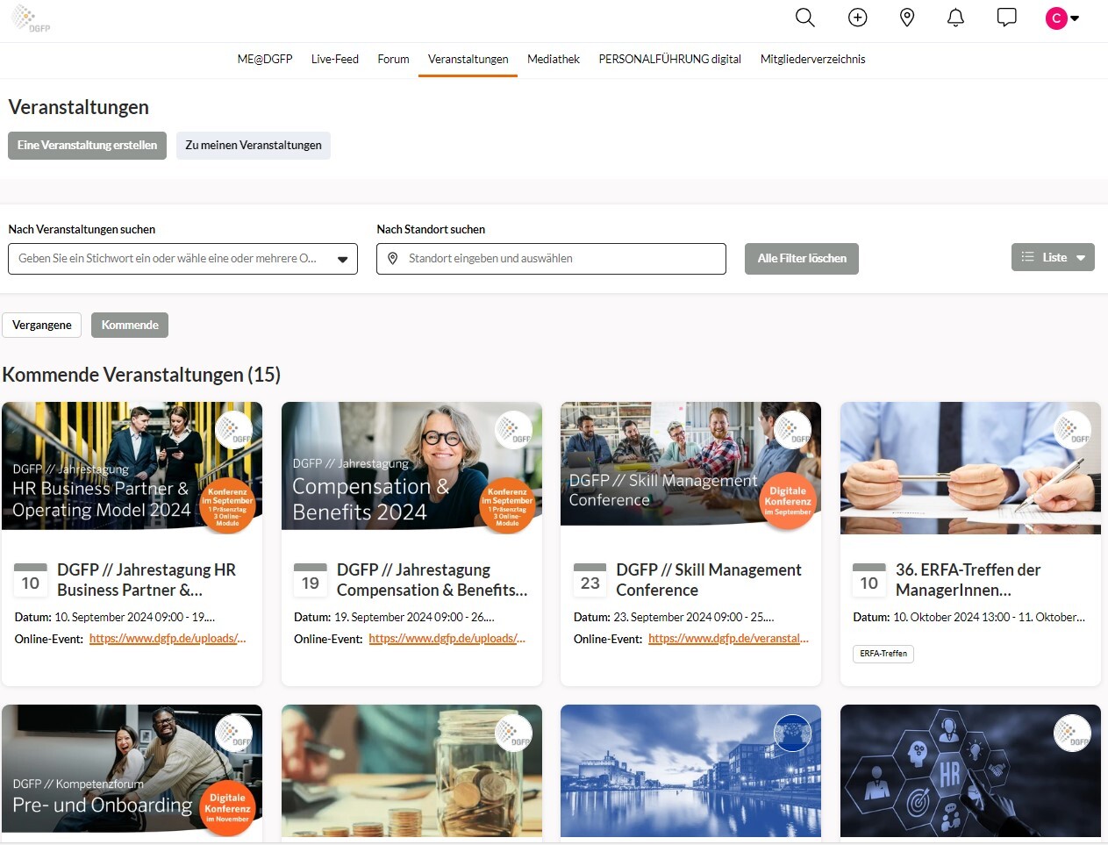Open the ERFA-Treffen handshake signing thumbnail
The height and width of the screenshot is (845, 1108).
click(x=970, y=468)
